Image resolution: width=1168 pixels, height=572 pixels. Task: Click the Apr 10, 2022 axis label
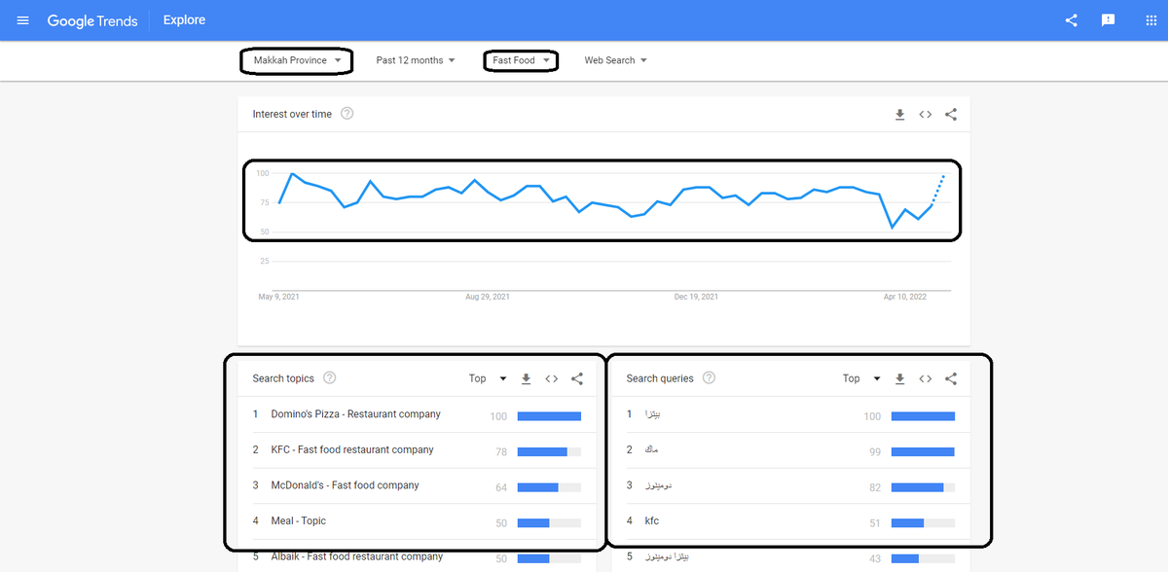(905, 297)
